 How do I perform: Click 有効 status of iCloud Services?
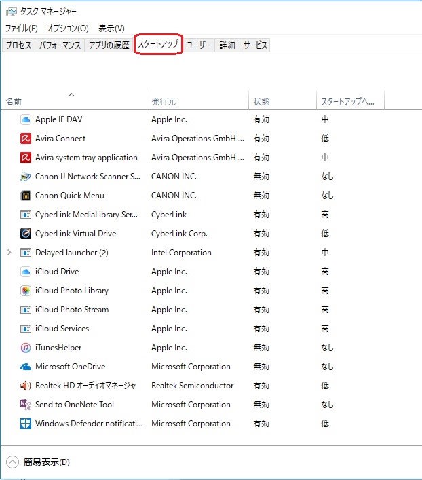(261, 329)
